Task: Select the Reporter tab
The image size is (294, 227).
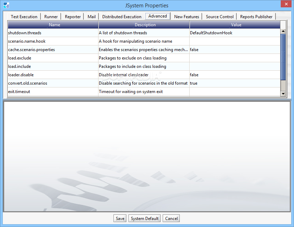Action: (73, 17)
